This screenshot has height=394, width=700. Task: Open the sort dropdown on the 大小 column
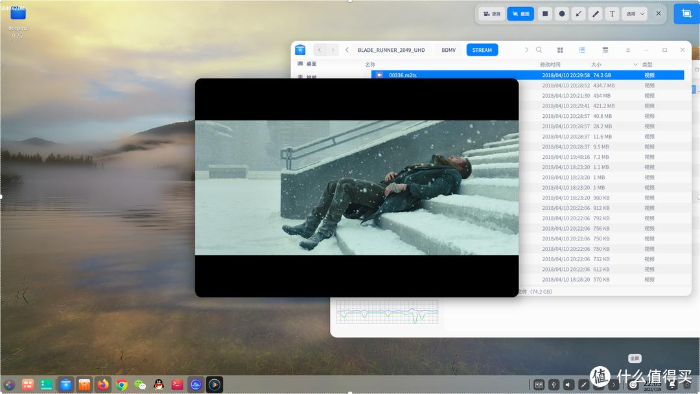[636, 65]
